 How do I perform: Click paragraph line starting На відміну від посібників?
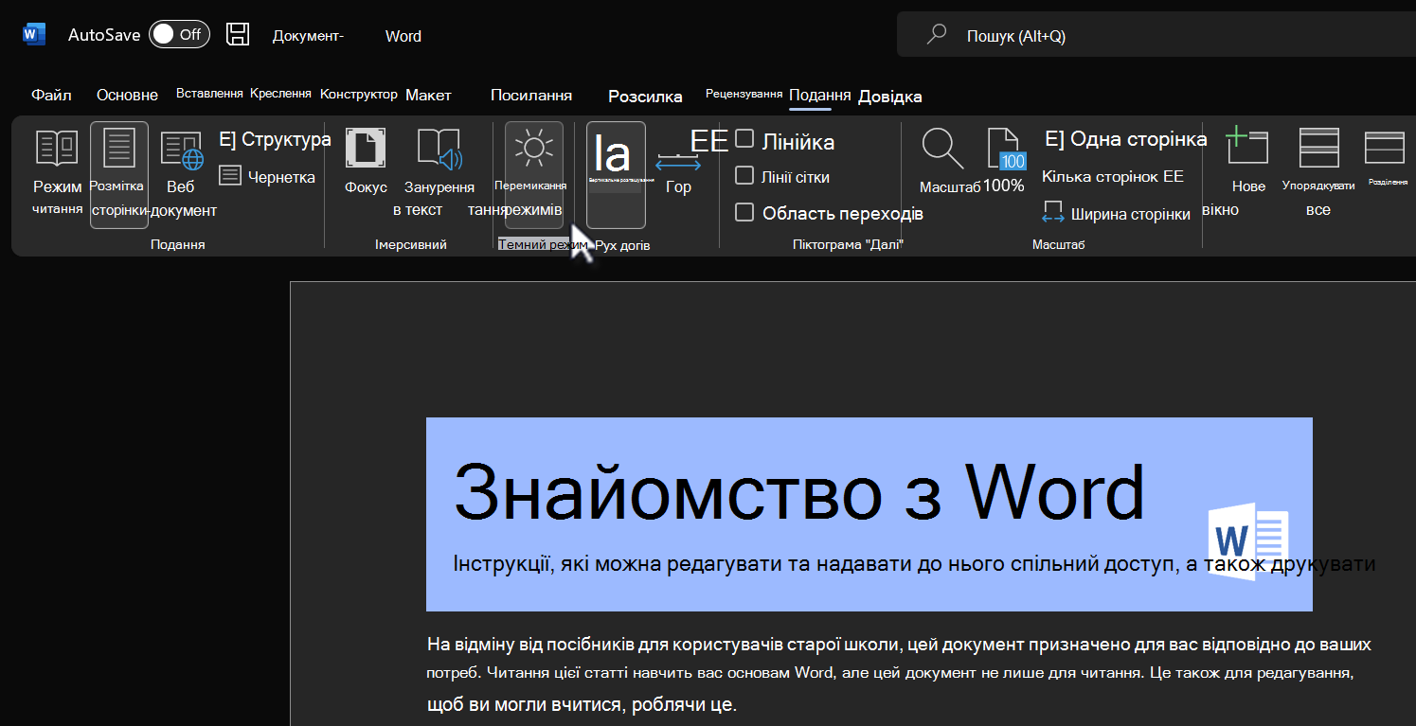coord(899,645)
